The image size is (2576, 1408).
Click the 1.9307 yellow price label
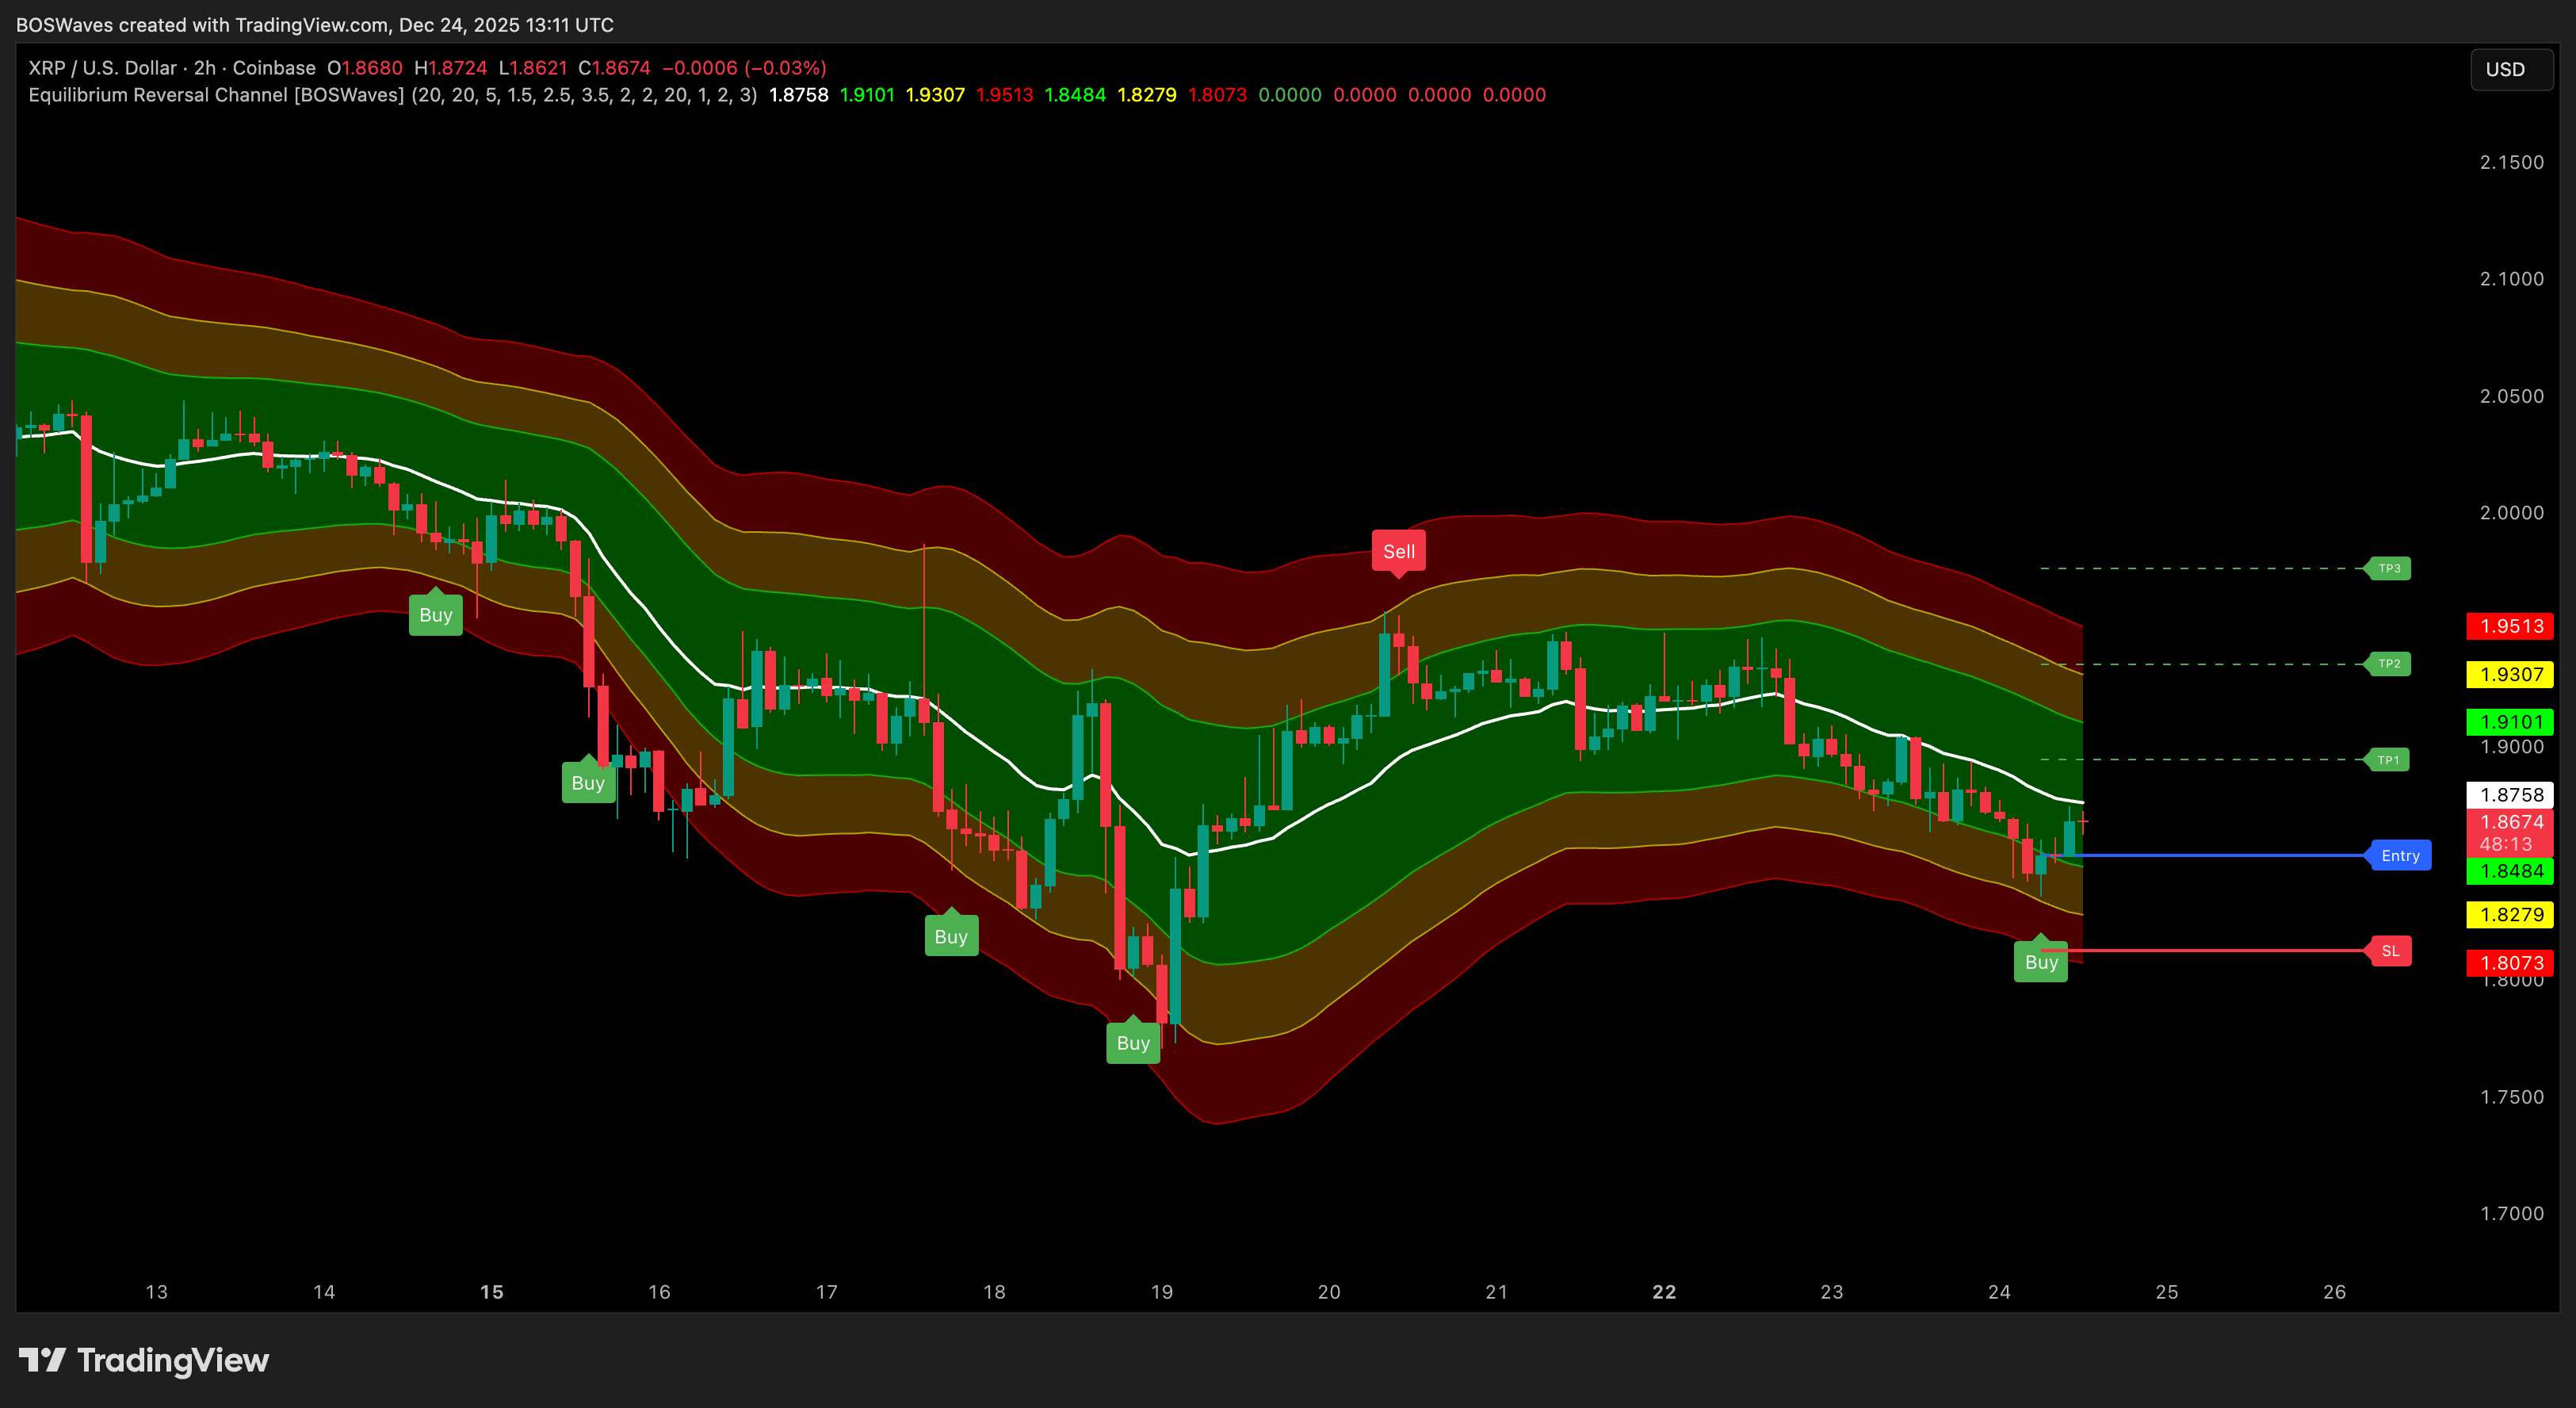tap(2511, 674)
